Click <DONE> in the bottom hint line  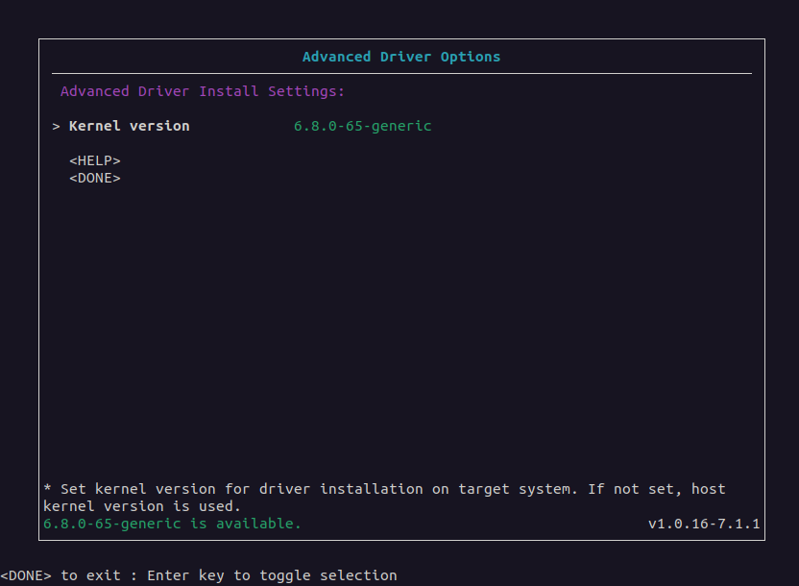click(x=25, y=575)
